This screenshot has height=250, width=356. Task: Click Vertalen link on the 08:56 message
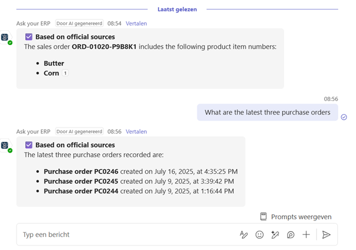point(136,132)
